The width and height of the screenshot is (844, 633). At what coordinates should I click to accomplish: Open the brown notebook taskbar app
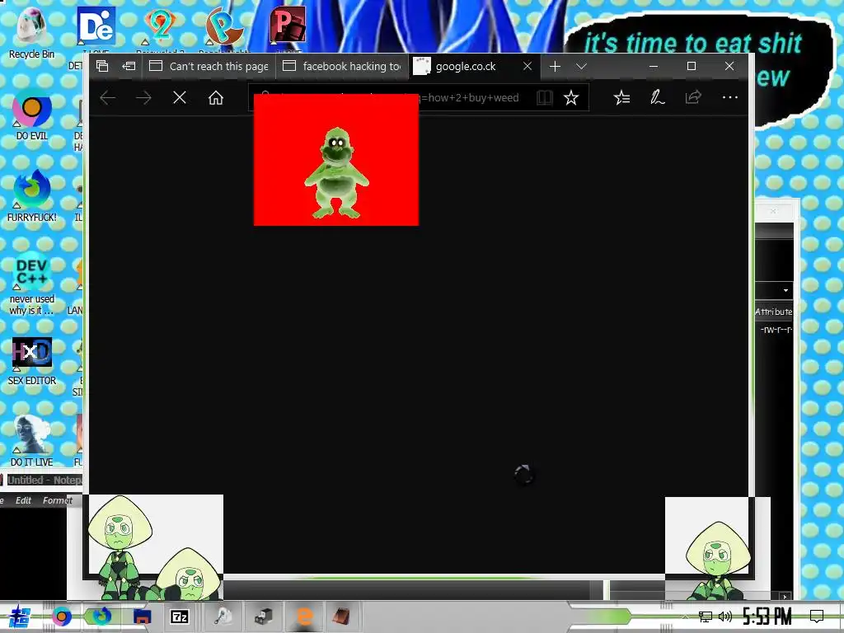(x=341, y=617)
